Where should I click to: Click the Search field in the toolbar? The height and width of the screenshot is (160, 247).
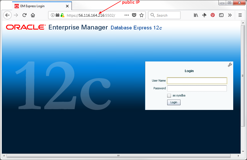164,15
